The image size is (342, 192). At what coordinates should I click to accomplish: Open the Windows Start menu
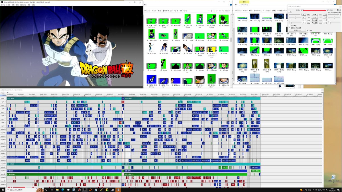click(3, 189)
